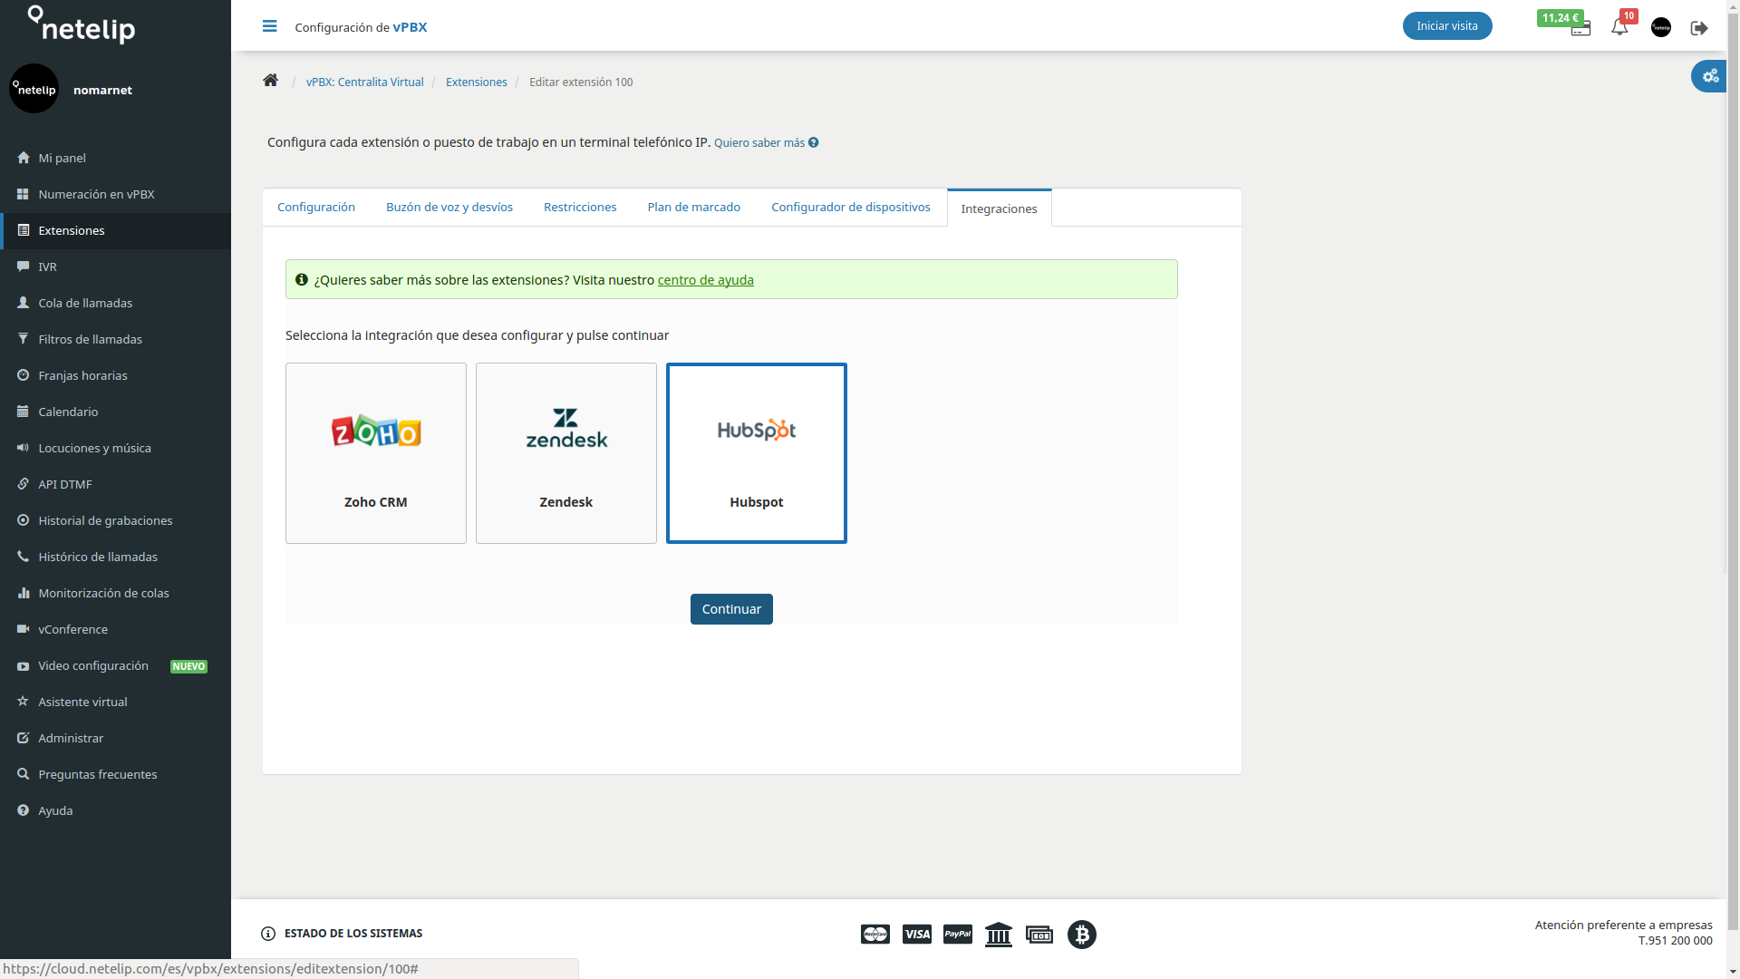This screenshot has height=979, width=1740.
Task: Open IVR sidebar item
Action: click(116, 267)
